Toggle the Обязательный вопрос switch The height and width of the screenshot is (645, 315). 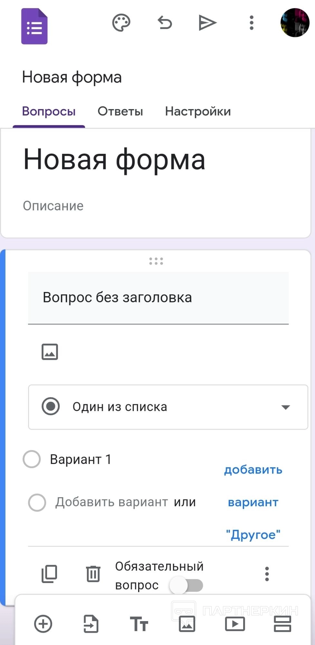click(x=186, y=585)
